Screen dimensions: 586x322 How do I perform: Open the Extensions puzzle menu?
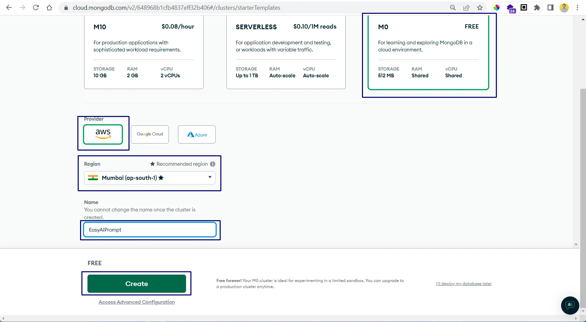[x=537, y=7]
